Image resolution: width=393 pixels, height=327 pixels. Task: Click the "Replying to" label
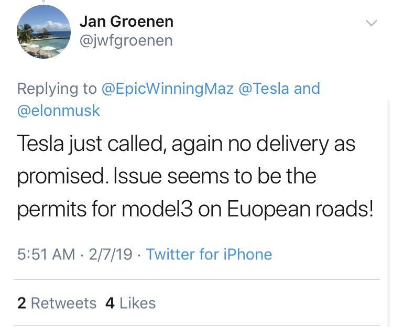pyautogui.click(x=57, y=88)
